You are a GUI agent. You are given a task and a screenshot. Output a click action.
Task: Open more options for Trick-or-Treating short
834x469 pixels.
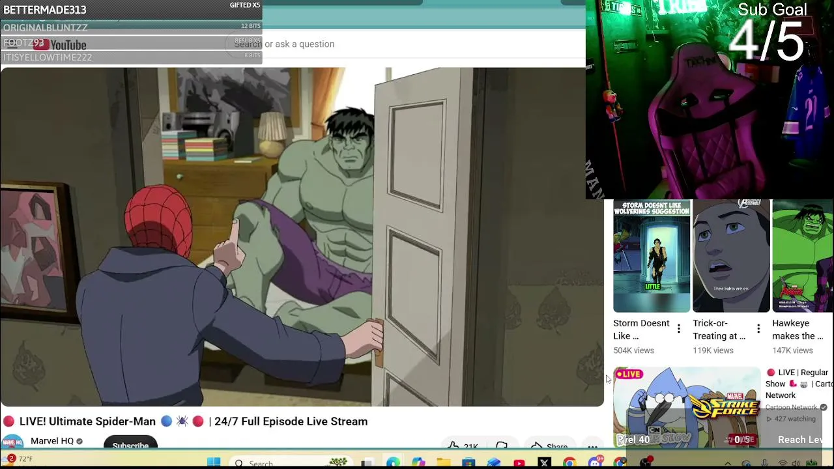pos(758,329)
